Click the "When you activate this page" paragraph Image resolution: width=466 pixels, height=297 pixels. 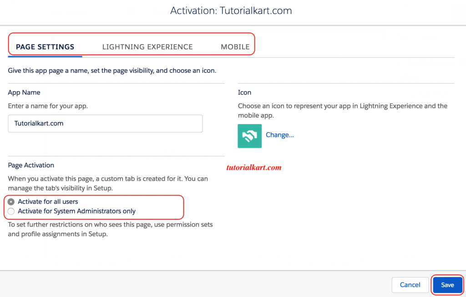point(108,183)
